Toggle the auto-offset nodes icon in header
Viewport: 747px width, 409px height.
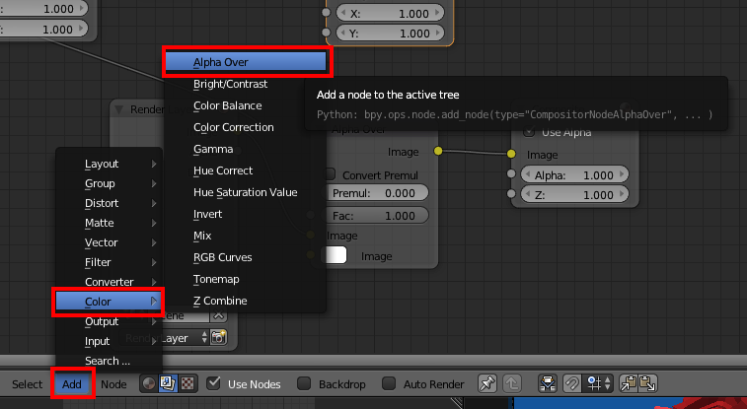(x=548, y=383)
